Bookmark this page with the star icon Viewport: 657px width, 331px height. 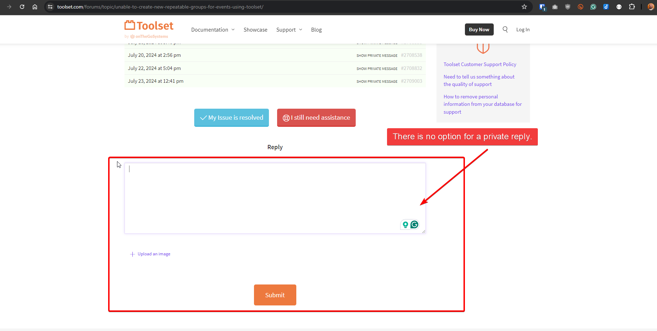524,7
